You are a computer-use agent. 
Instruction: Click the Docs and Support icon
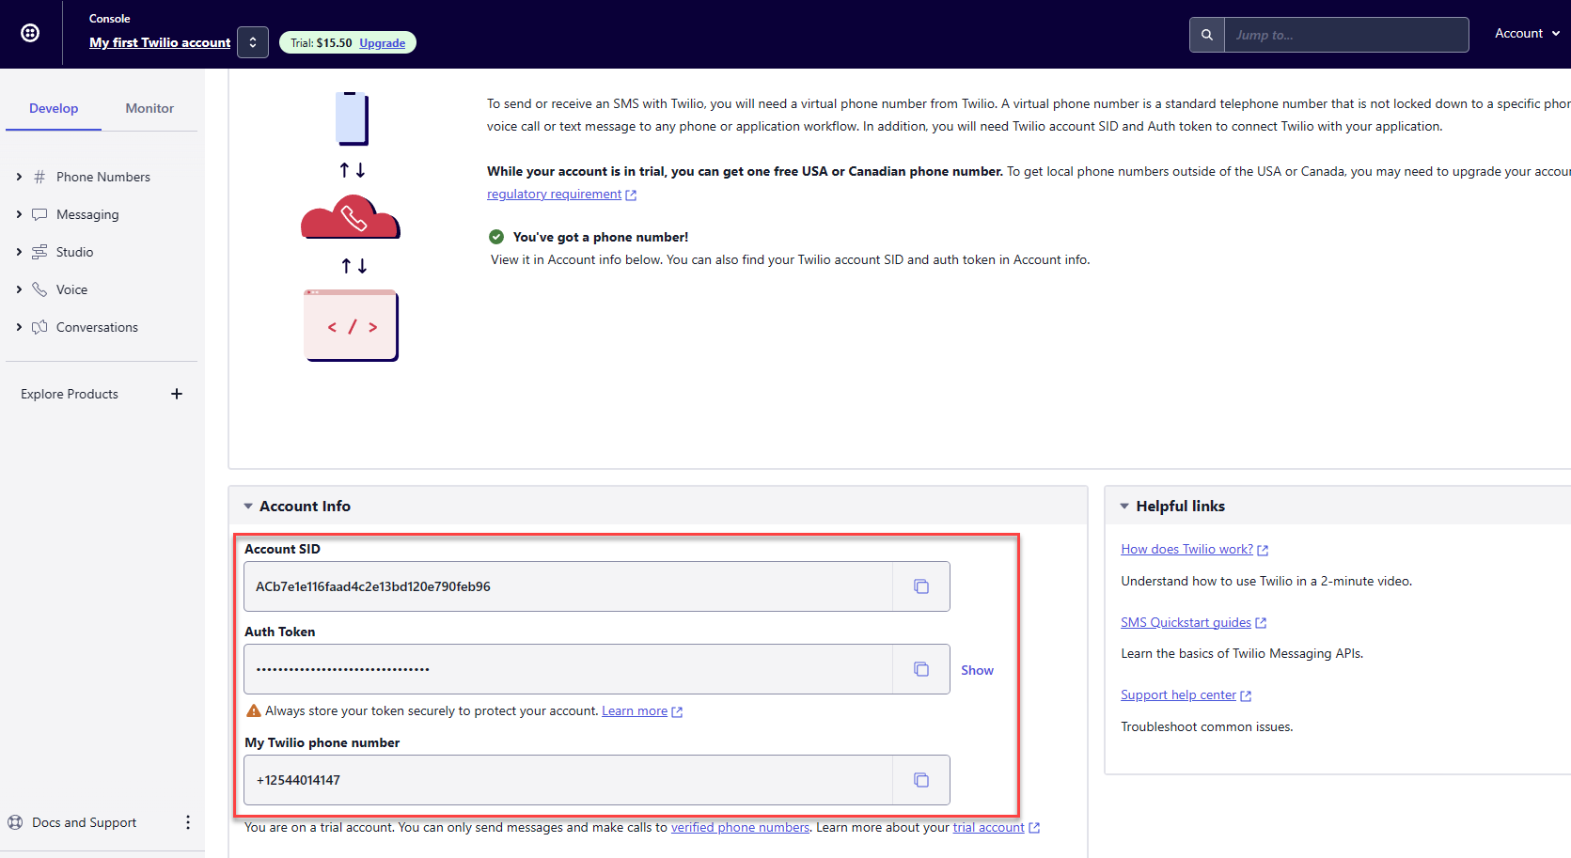click(15, 822)
